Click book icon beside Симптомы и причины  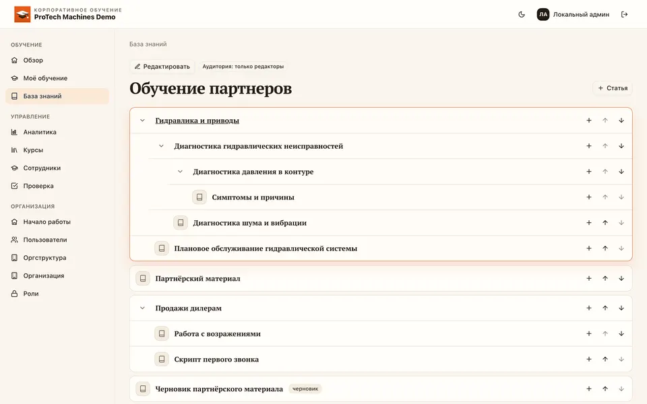[199, 197]
